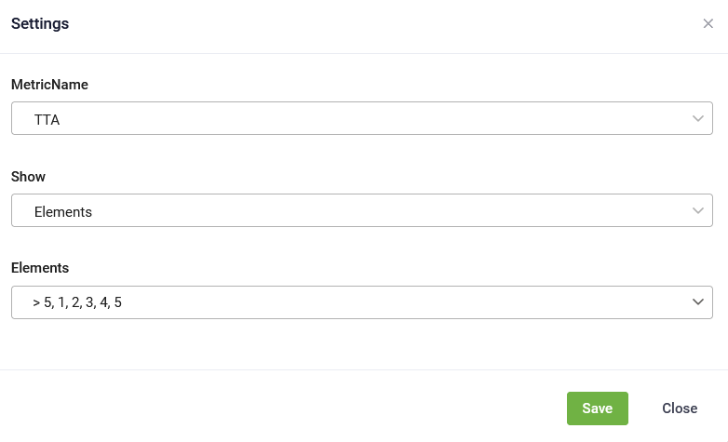Expand MetricName list via its chevron arrow
Viewport: 728px width, 442px height.
click(x=698, y=118)
